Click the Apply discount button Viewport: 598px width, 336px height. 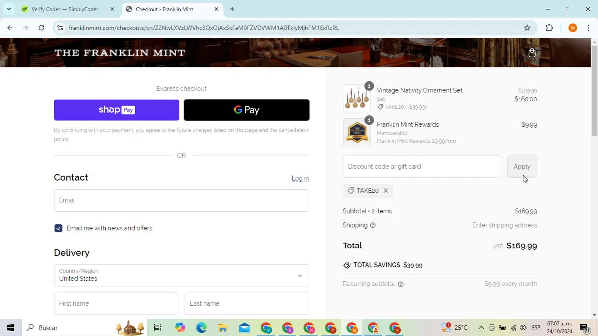coord(522,167)
